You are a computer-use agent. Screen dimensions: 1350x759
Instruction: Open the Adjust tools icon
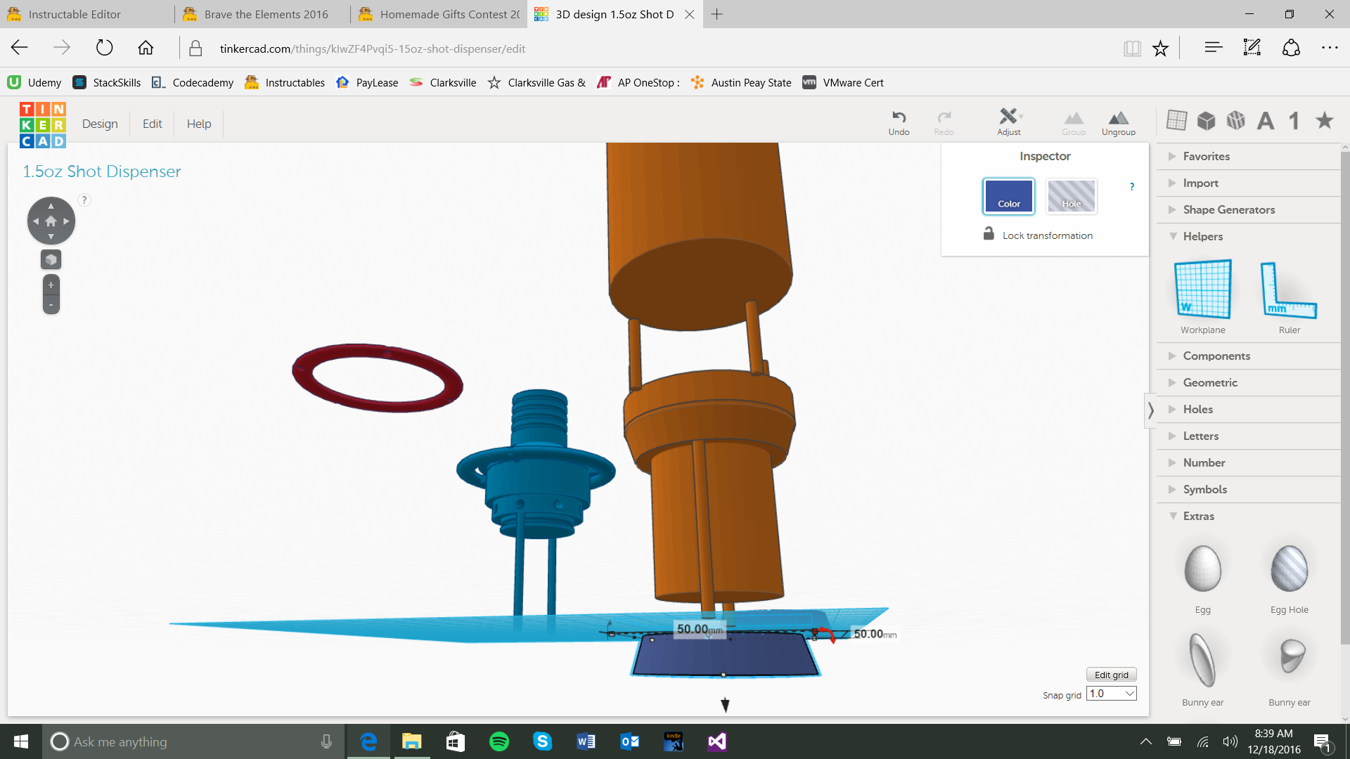(1008, 117)
